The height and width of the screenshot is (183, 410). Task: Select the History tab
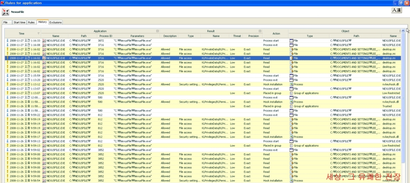[42, 22]
